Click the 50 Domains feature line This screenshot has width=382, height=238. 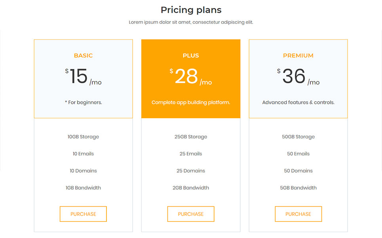298,171
